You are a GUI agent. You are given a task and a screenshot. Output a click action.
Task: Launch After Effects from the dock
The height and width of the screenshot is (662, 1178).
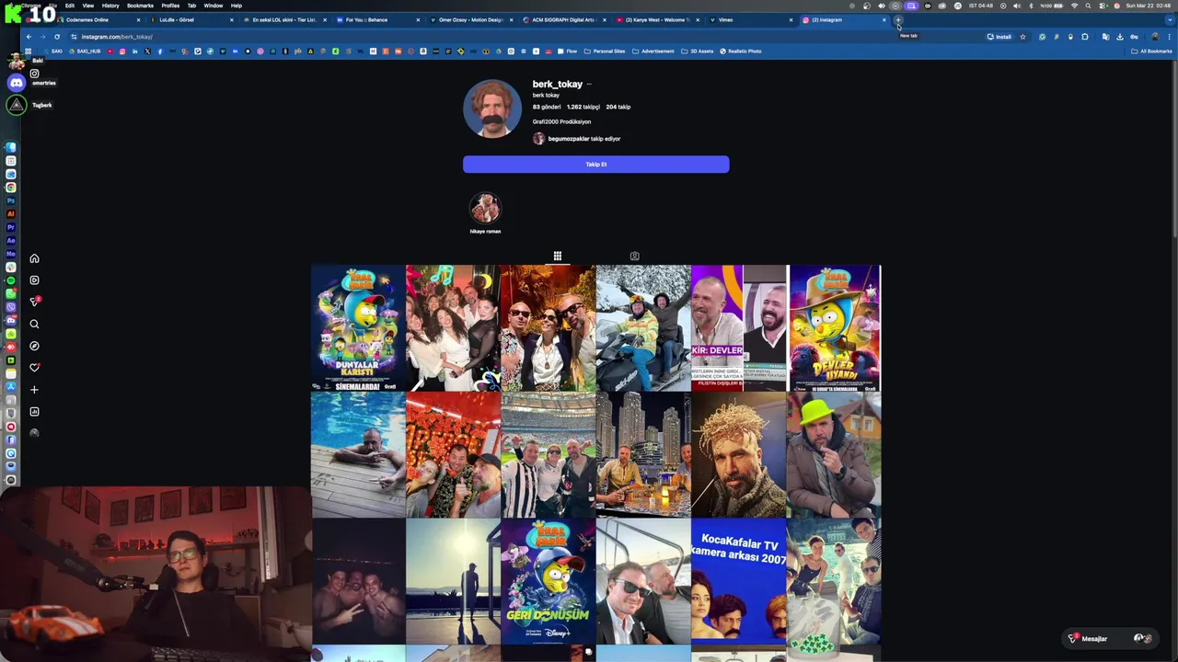(x=11, y=240)
